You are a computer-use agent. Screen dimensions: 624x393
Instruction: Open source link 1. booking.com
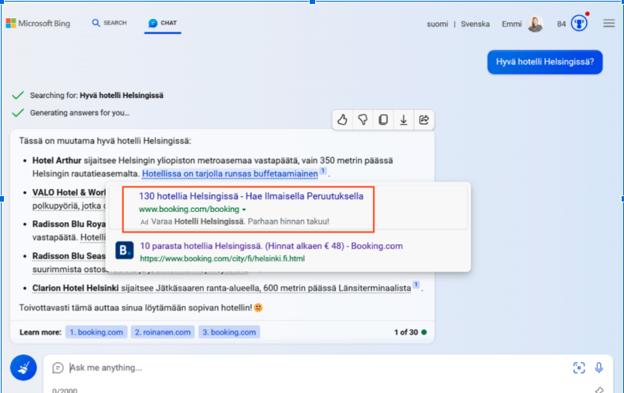click(x=96, y=332)
